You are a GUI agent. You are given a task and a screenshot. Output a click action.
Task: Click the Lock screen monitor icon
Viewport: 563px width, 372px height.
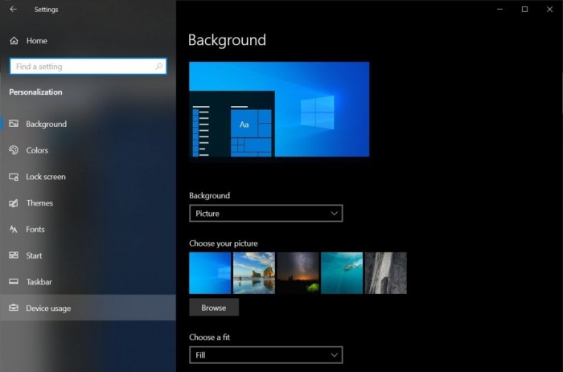tap(14, 177)
